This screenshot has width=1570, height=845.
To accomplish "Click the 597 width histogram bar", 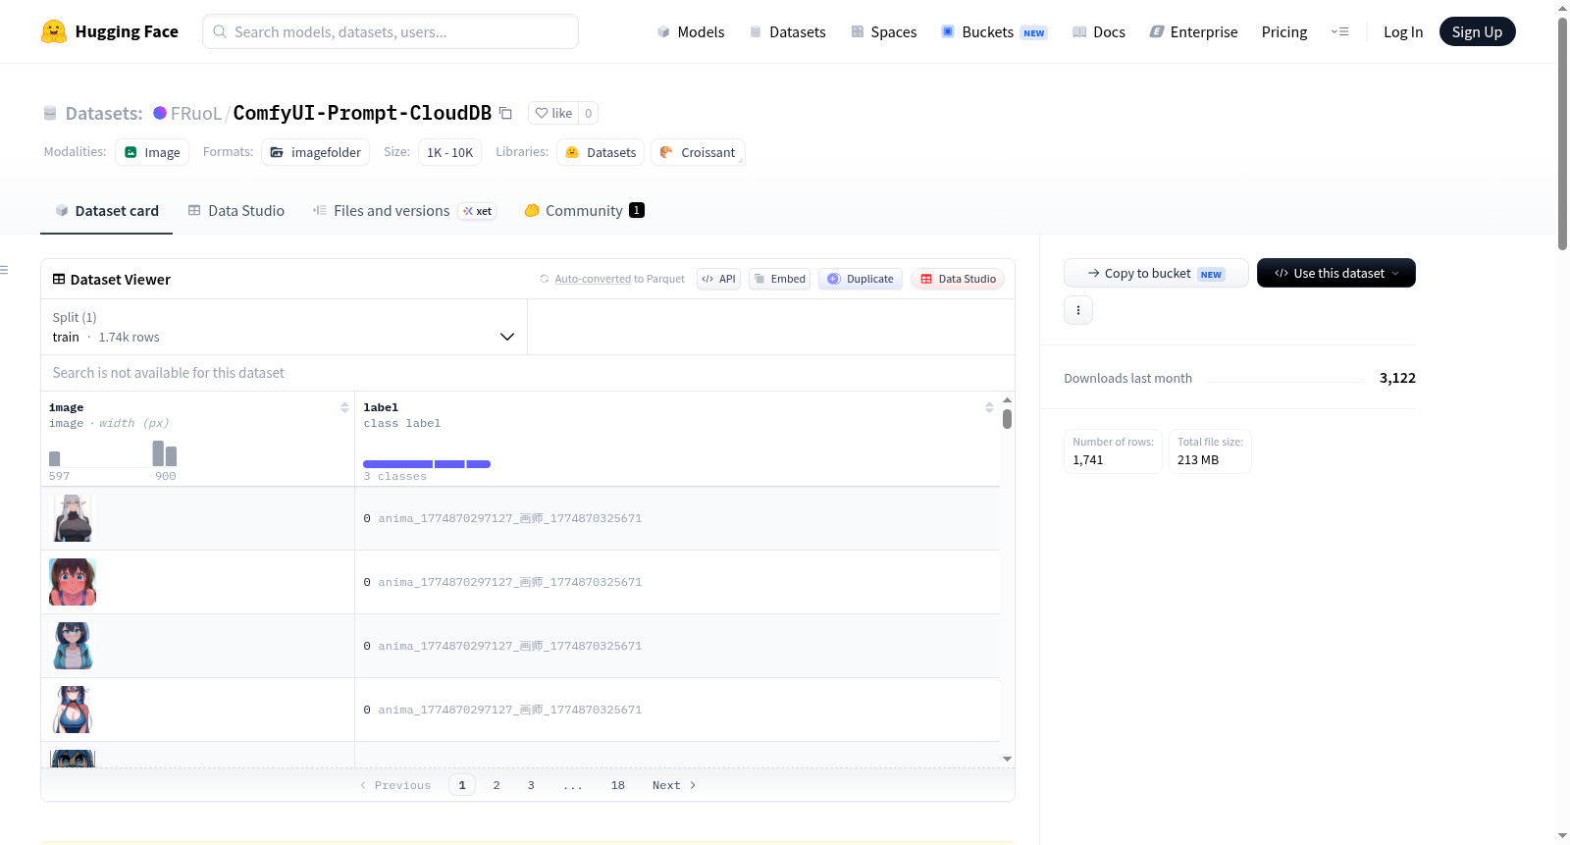I will 55,458.
